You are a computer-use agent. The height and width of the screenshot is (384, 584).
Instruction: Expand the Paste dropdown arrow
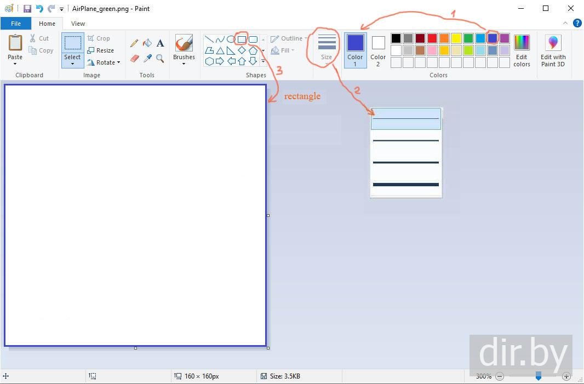[15, 64]
